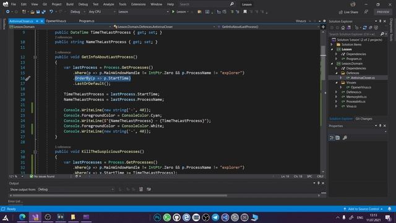
Task: Switch to Git Changes tab
Action: tap(364, 118)
